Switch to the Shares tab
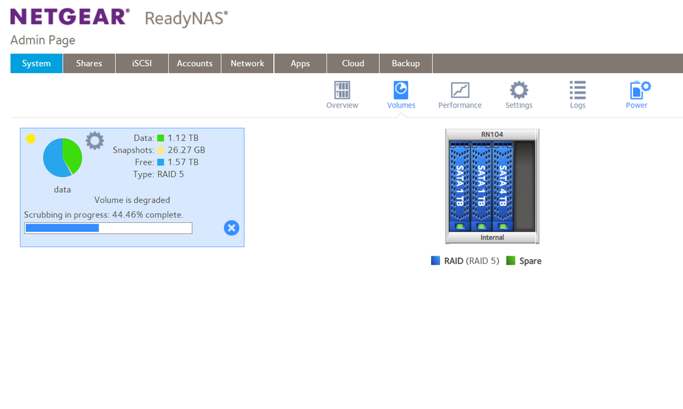 coord(89,64)
